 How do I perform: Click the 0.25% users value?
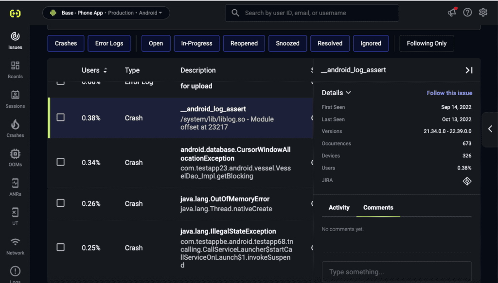tap(91, 248)
